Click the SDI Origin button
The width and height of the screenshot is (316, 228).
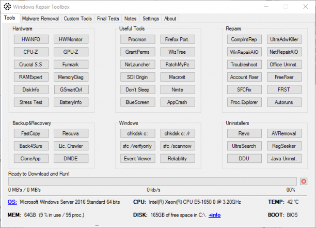click(138, 77)
